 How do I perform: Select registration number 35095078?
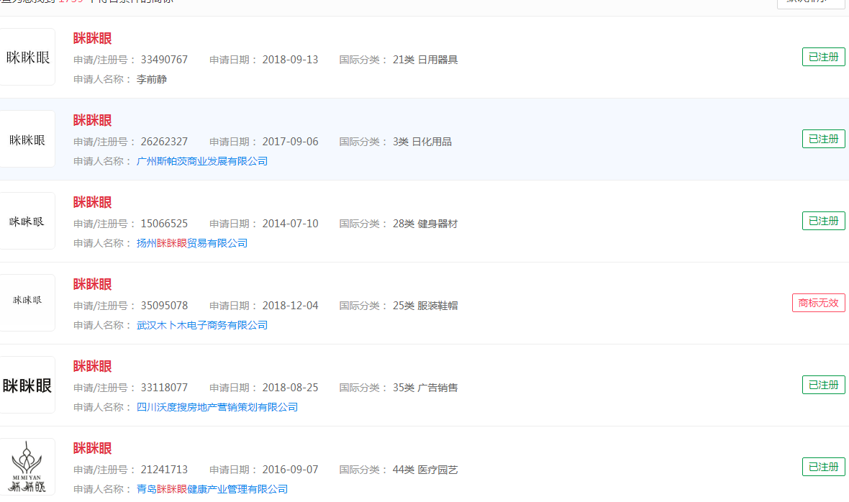[164, 306]
